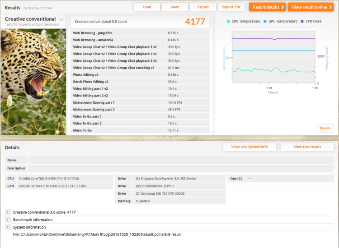Screen dimensions: 339x248
Task: Open View result online
Action: [311, 7]
